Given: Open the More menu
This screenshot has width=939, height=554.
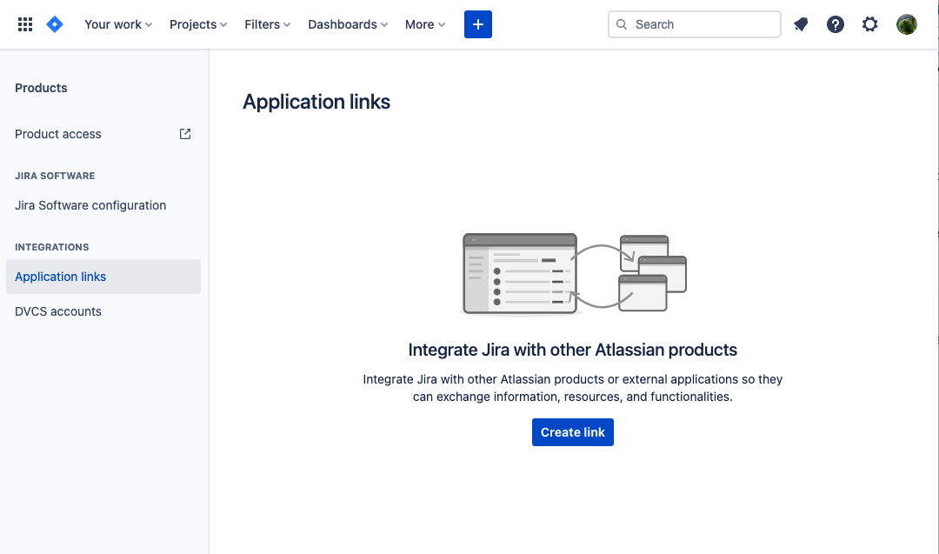Looking at the screenshot, I should point(424,23).
